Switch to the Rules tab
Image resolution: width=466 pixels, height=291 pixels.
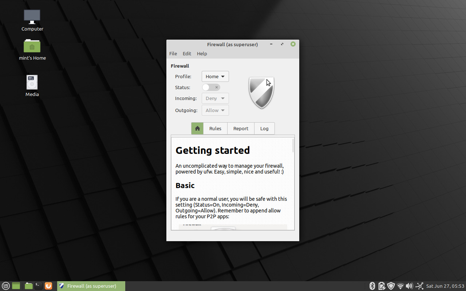(215, 128)
